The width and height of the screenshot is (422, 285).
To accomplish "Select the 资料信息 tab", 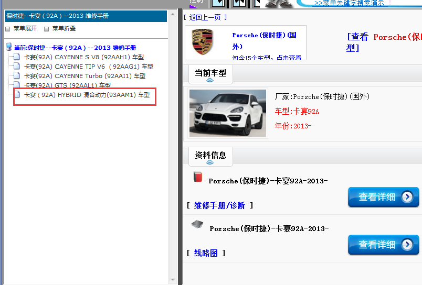I will 210,157.
